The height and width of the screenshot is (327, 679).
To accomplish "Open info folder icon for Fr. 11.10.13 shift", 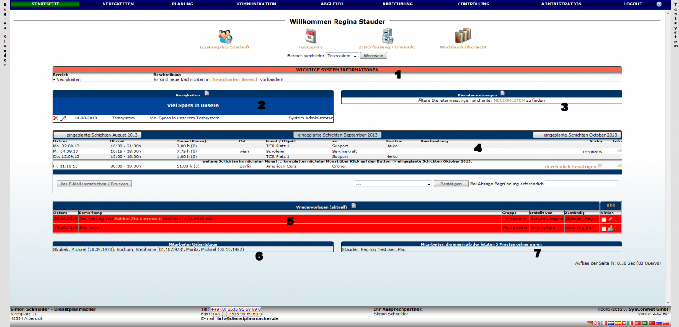I will point(619,166).
